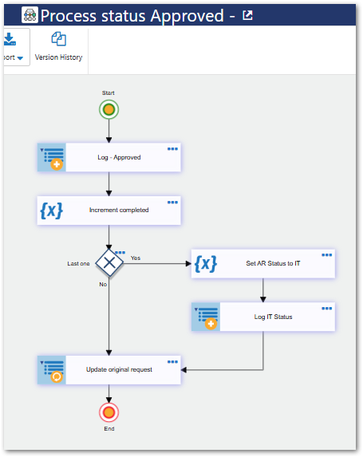Open ellipsis menu on Set AR Status to IT
Screen dimensions: 363x457
pos(326,255)
